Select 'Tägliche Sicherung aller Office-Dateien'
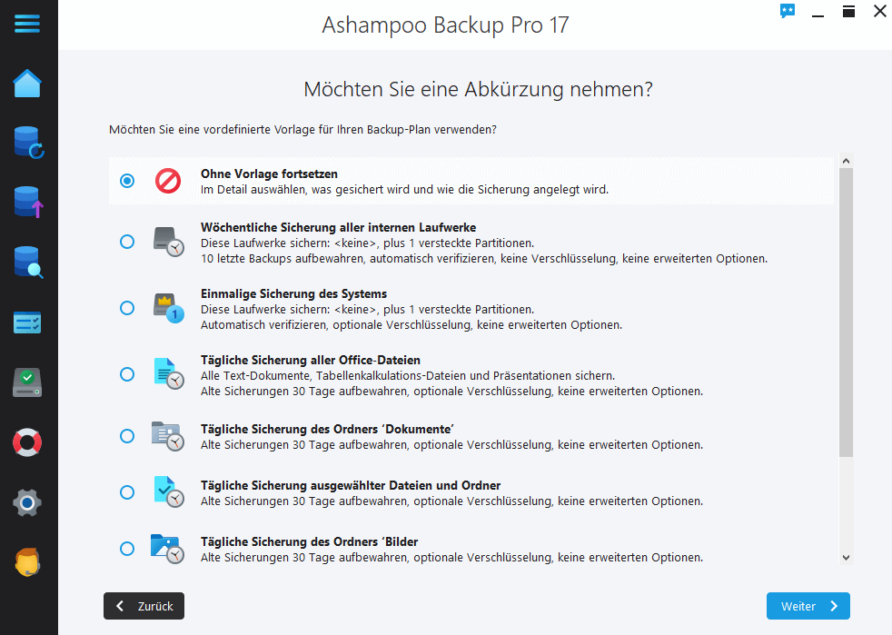This screenshot has height=635, width=892. coord(127,372)
